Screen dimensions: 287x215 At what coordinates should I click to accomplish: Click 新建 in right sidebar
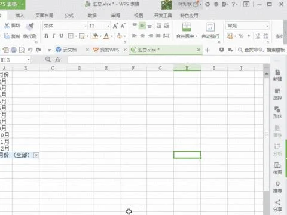click(x=277, y=75)
